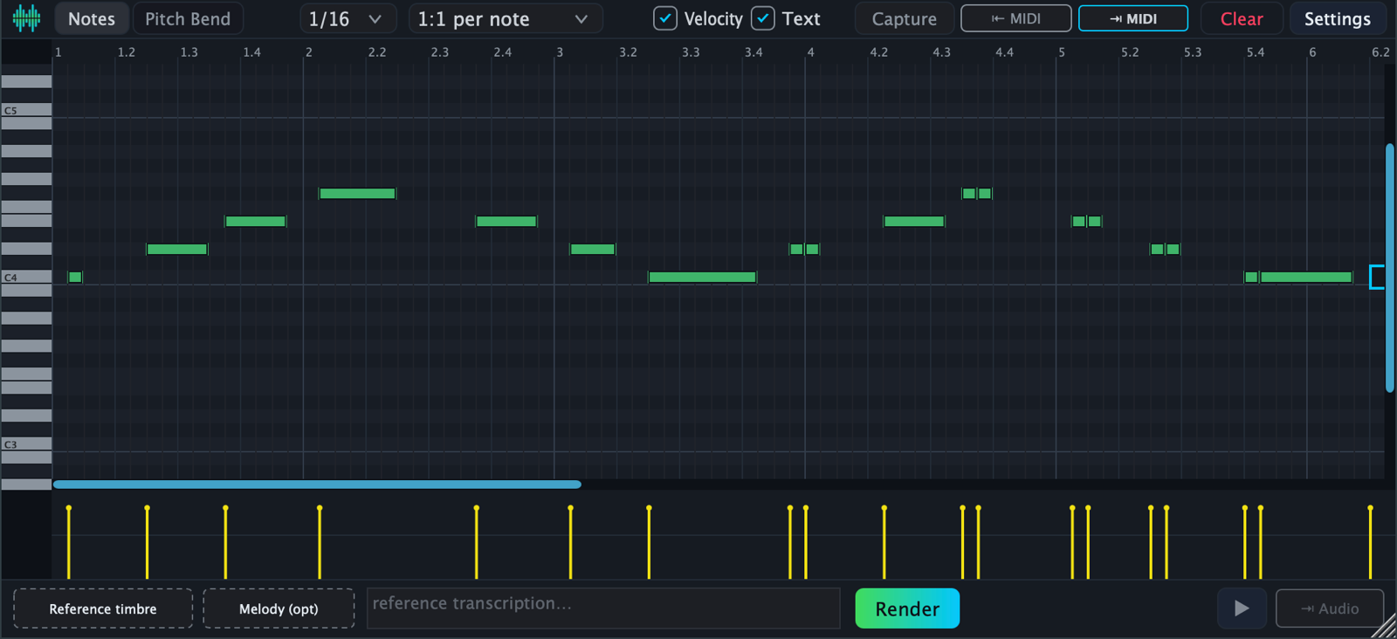Click the export Audio button
This screenshot has height=639, width=1397.
1330,608
